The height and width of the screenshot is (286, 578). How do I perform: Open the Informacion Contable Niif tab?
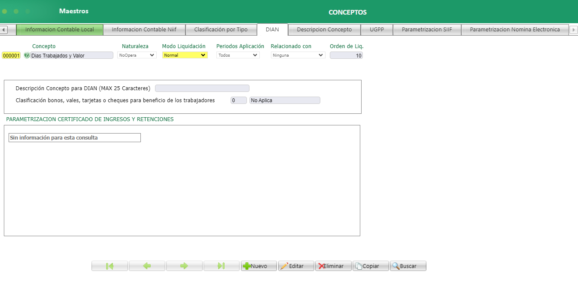(144, 30)
